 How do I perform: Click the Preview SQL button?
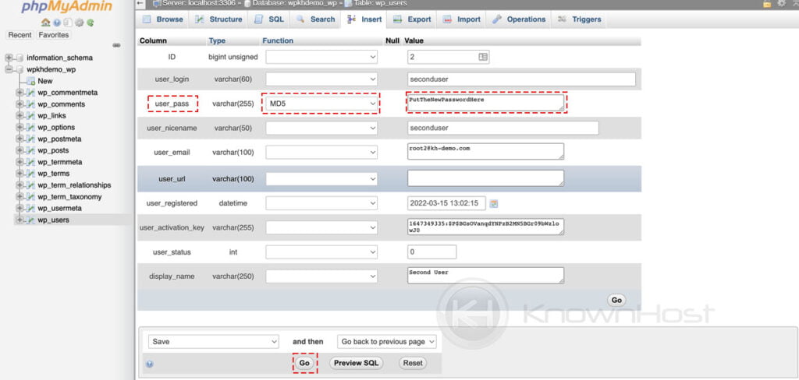click(x=356, y=363)
